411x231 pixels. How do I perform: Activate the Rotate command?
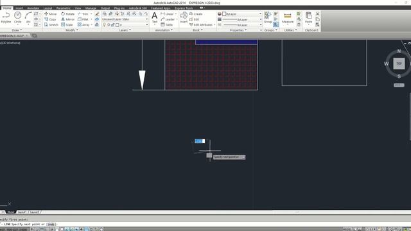[x=67, y=14]
